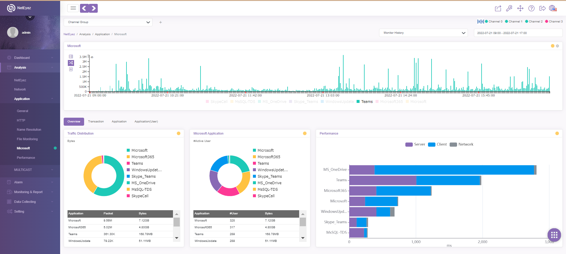This screenshot has width=566, height=254.
Task: Toggle MsSQL-TDS series in chart legend
Action: (243, 102)
